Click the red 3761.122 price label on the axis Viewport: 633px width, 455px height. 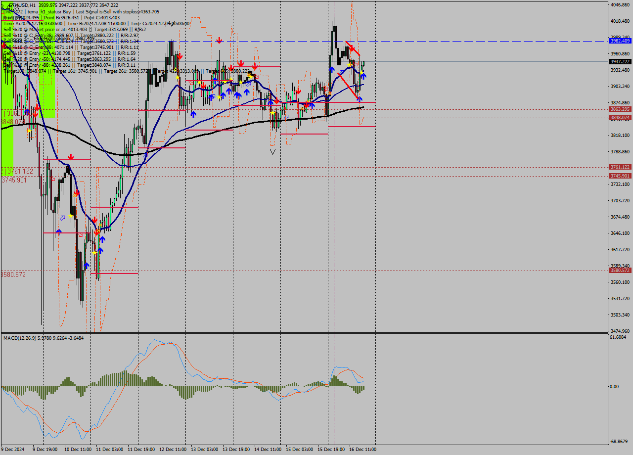point(620,167)
